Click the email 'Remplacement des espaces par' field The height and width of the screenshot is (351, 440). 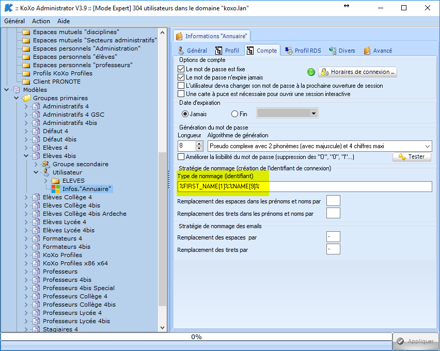pos(333,237)
